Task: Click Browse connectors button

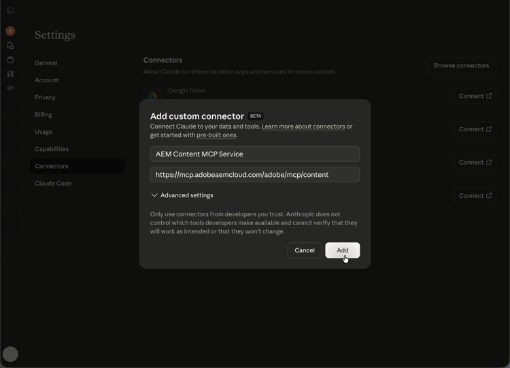Action: pyautogui.click(x=461, y=65)
